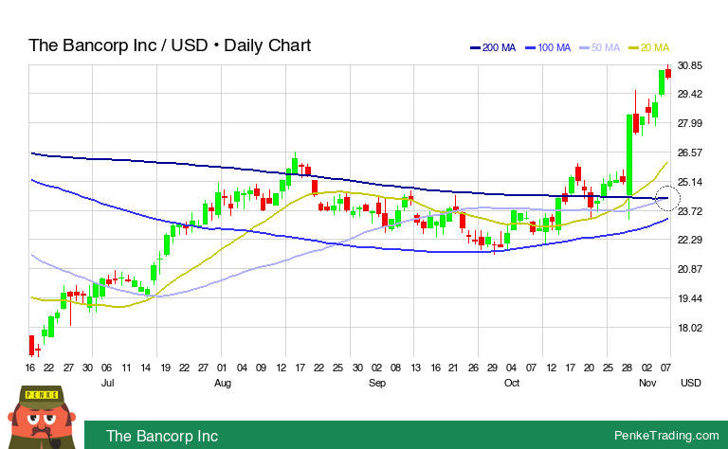This screenshot has width=728, height=449.
Task: Click the Penke mascot logo
Action: [42, 417]
